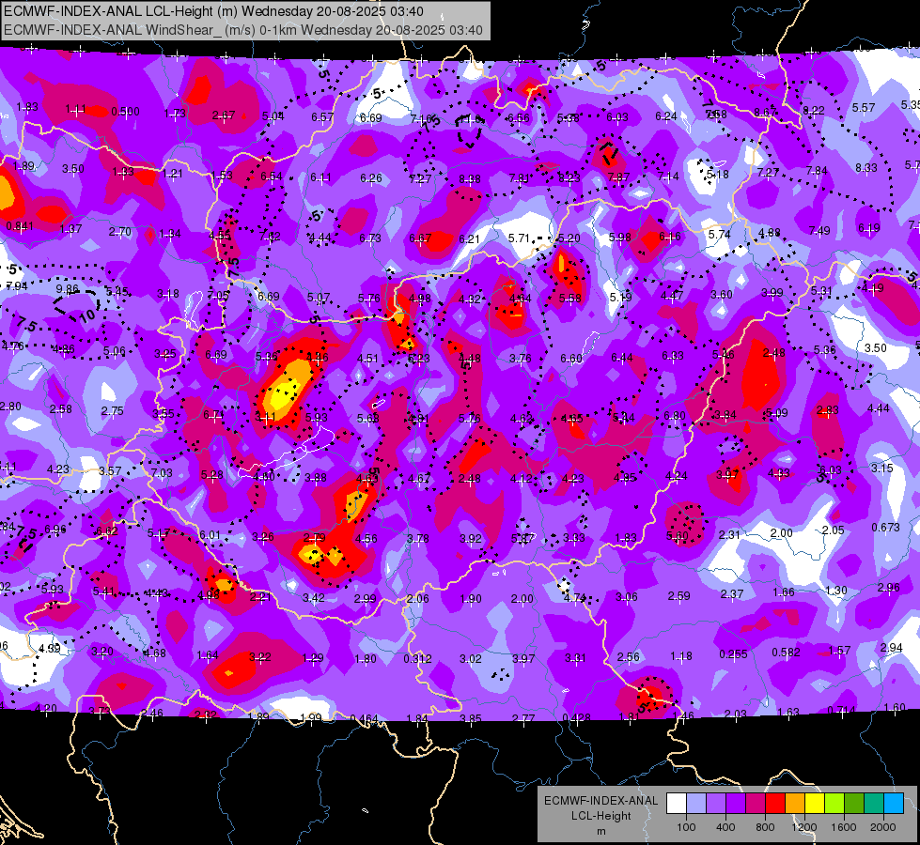This screenshot has height=845, width=920.
Task: Click the yellow legend swatch at 1200
Action: coord(815,804)
